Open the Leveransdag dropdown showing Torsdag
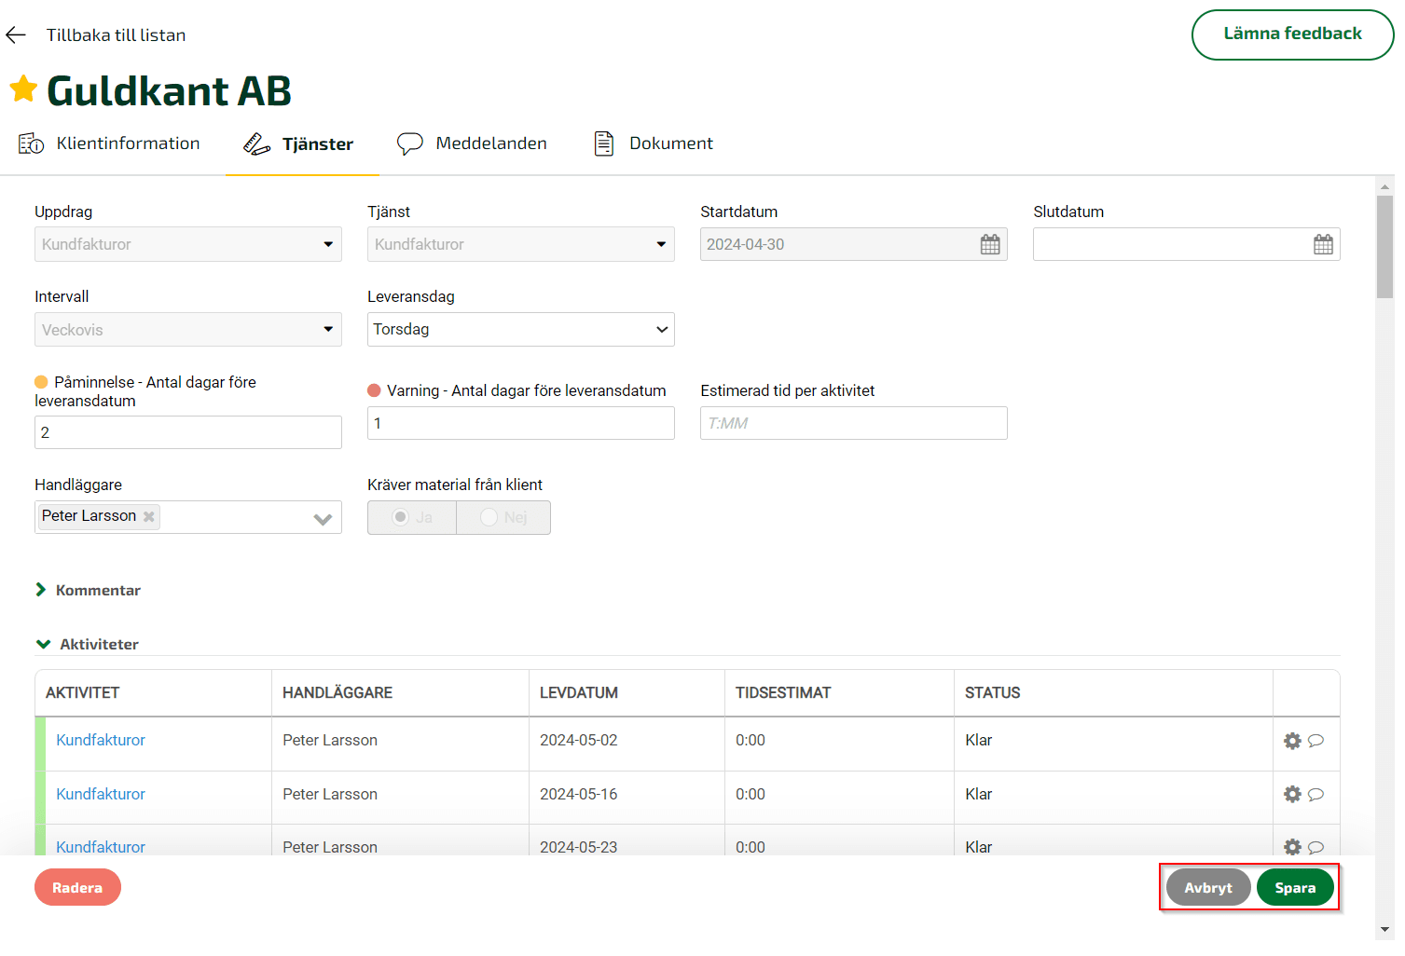Screen dimensions: 1405x956 click(x=521, y=330)
